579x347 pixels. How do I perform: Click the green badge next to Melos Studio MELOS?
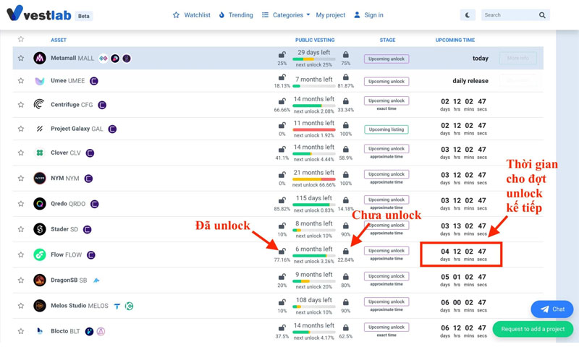(x=129, y=306)
